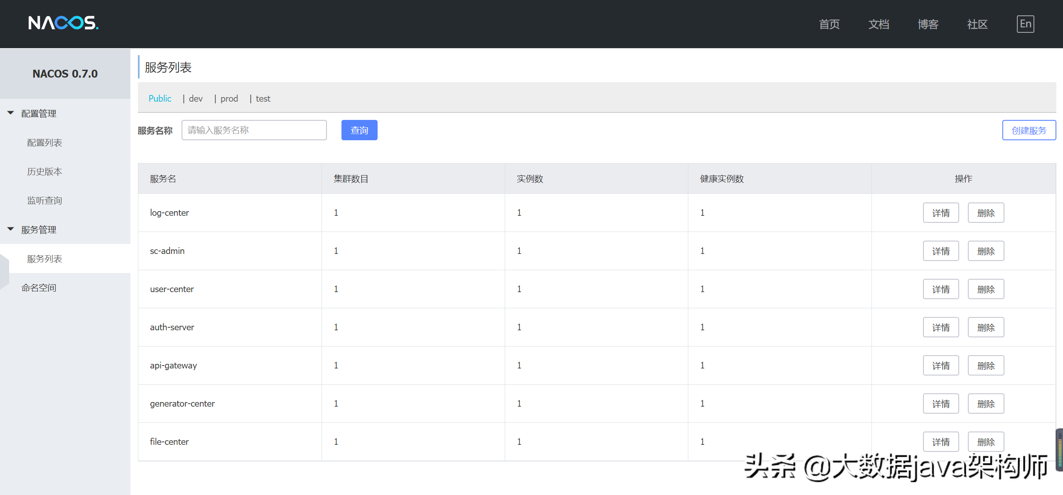Switch language with the En icon

coord(1025,24)
